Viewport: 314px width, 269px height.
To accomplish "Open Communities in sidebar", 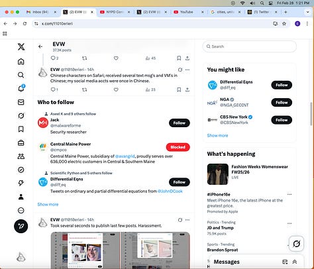I will coord(21,156).
